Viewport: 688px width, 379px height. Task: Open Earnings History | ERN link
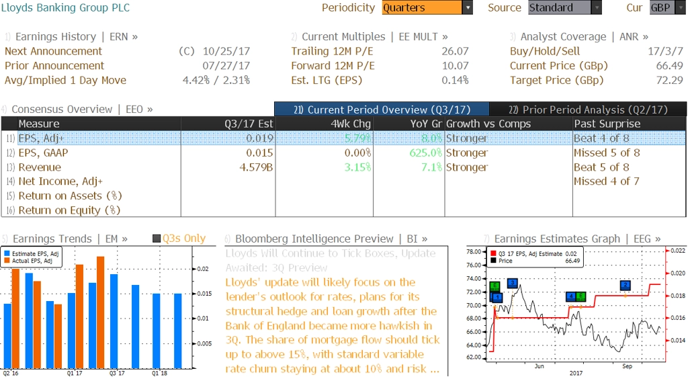pos(77,37)
